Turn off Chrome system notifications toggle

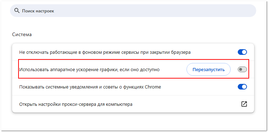pyautogui.click(x=242, y=87)
